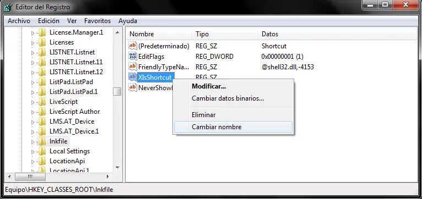The image size is (422, 199).
Task: Click the lnkfile folder icon
Action: 42,141
